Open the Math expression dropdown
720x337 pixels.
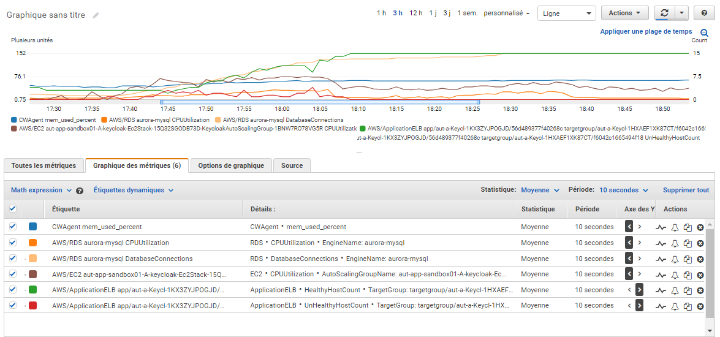41,190
